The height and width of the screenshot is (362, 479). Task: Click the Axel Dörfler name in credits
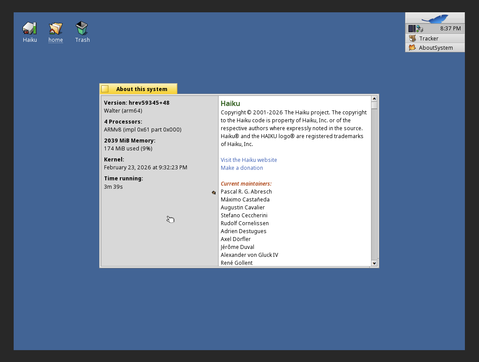coord(235,239)
